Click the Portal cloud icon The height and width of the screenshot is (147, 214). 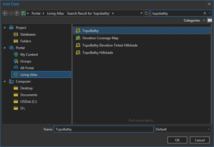point(11,48)
